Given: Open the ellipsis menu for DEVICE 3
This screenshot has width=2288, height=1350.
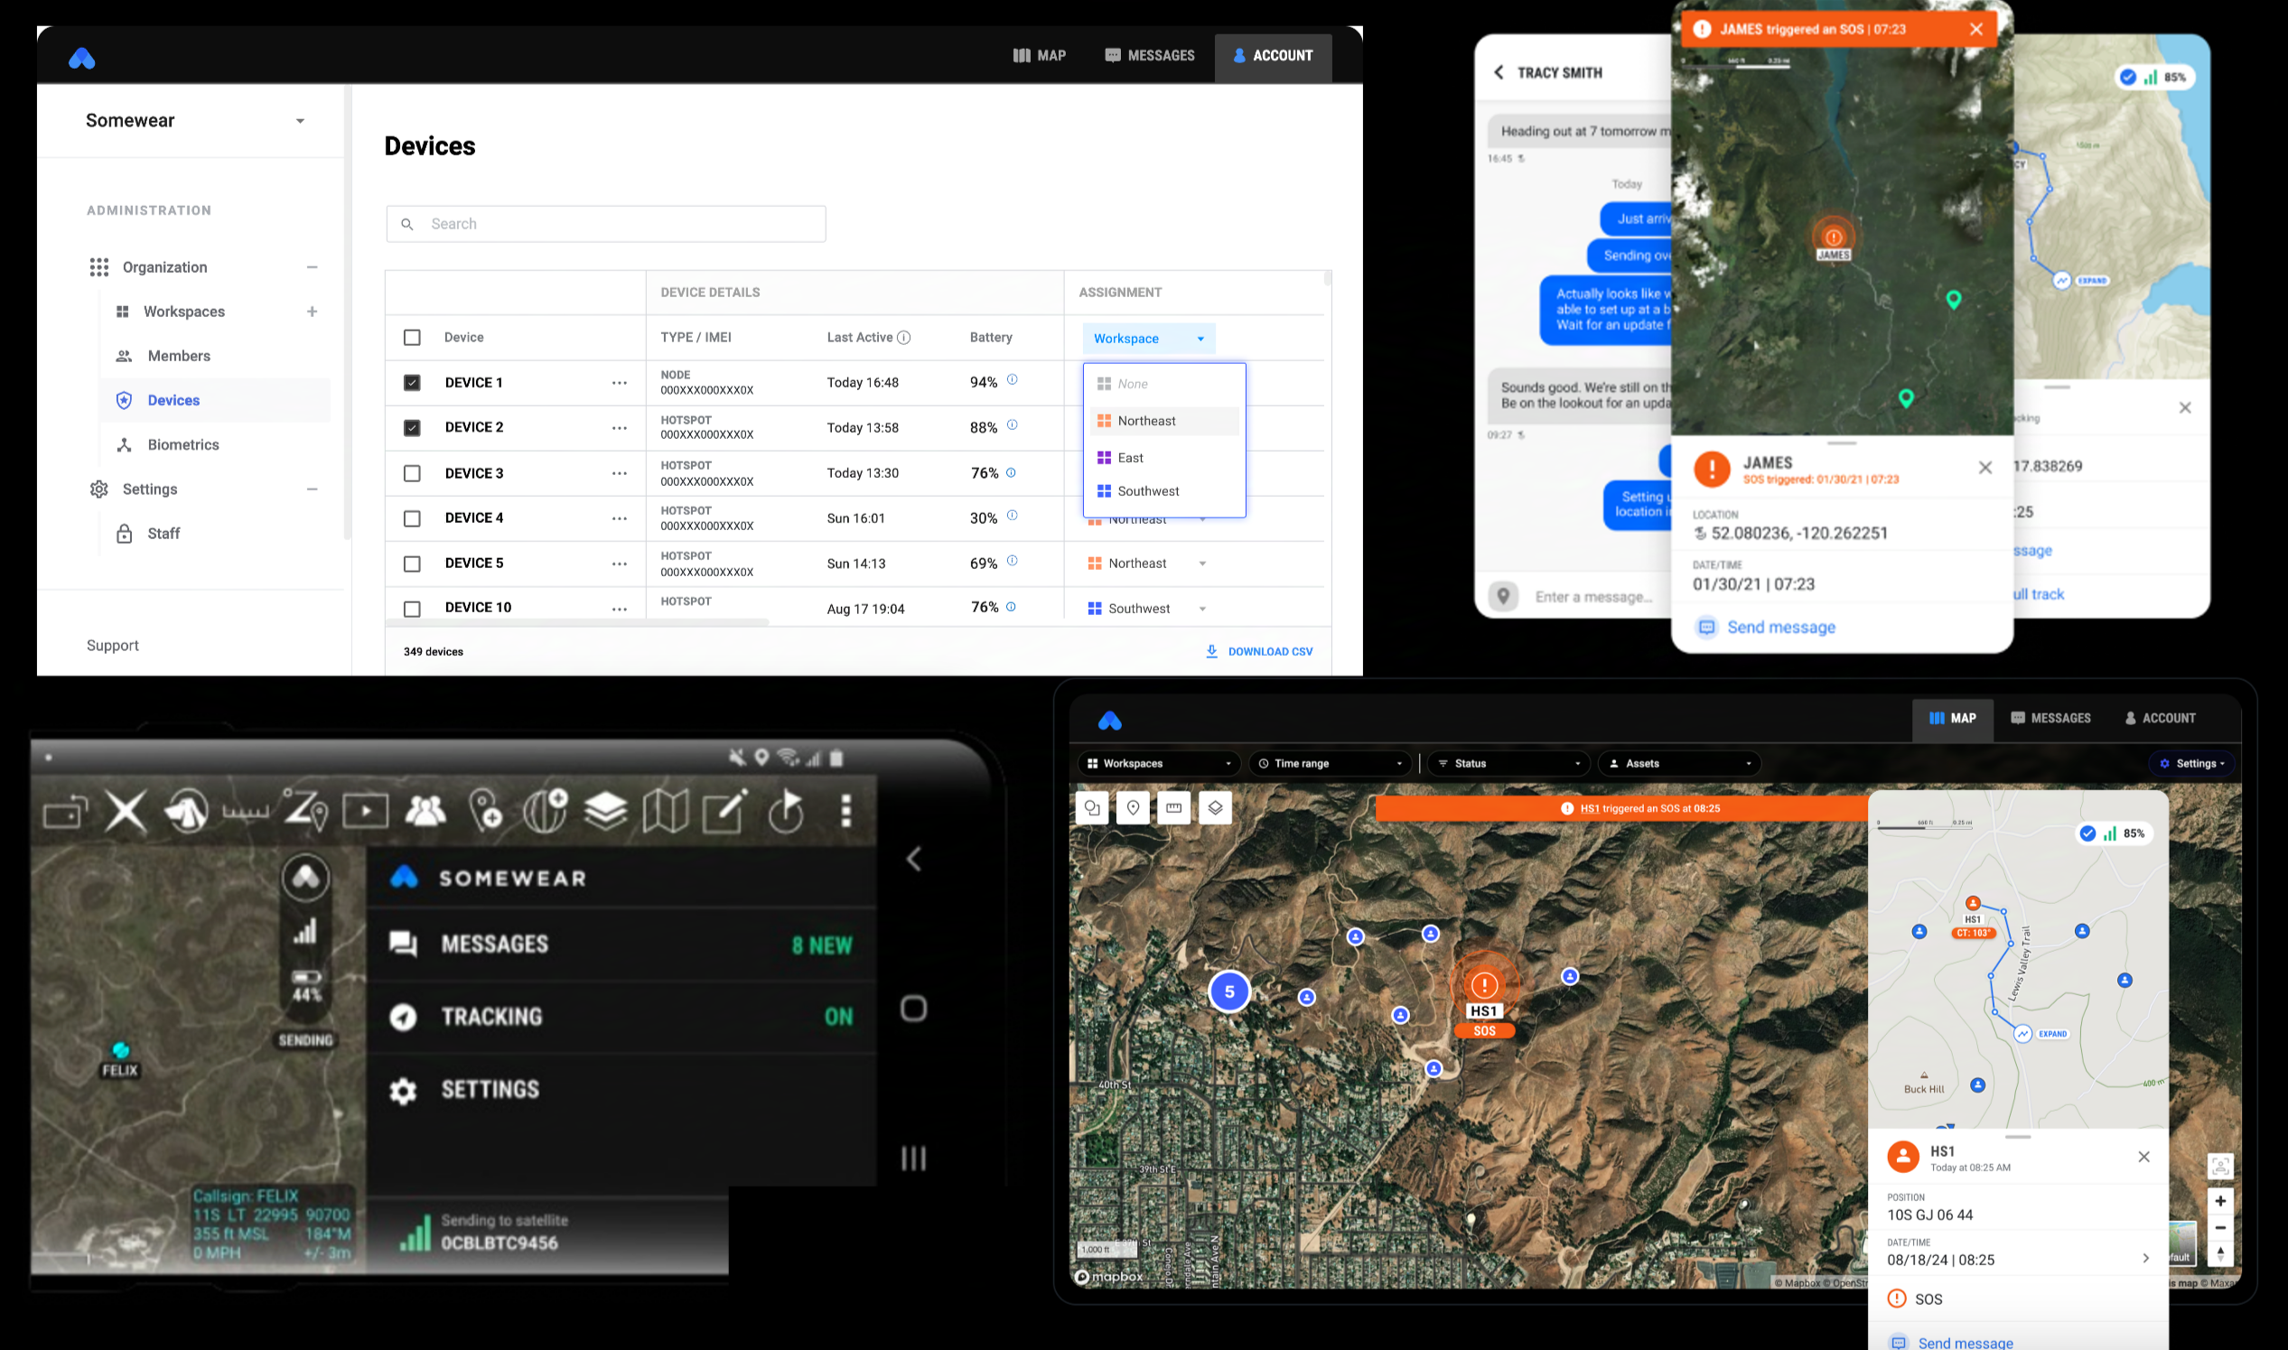Looking at the screenshot, I should click(620, 473).
